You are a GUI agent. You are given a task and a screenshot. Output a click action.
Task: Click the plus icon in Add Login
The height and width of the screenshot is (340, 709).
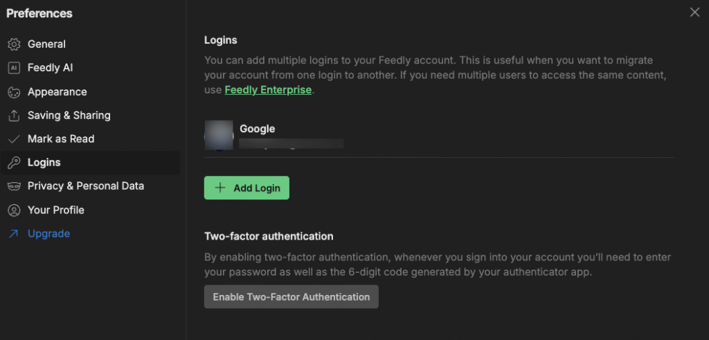(219, 188)
